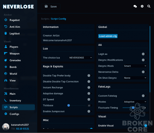Open settings gear in top bar

pos(142,6)
